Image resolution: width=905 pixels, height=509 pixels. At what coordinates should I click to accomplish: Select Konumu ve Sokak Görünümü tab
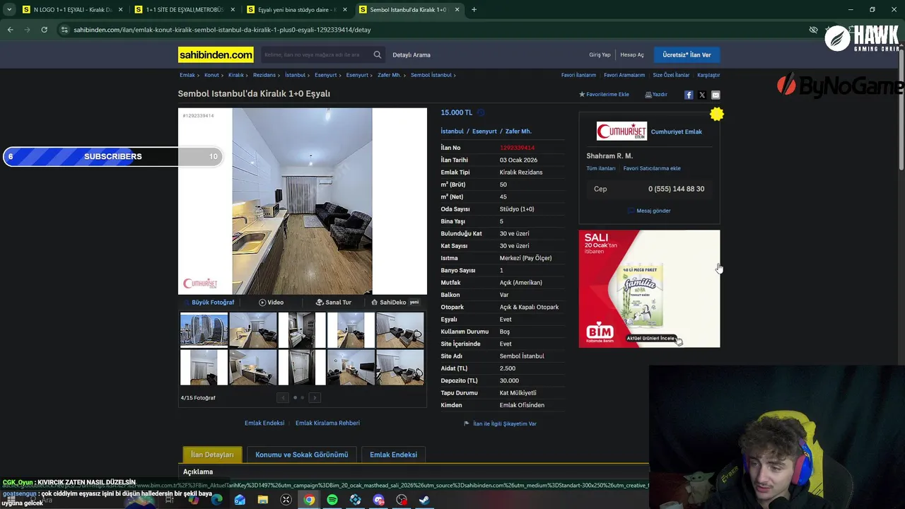pyautogui.click(x=302, y=455)
